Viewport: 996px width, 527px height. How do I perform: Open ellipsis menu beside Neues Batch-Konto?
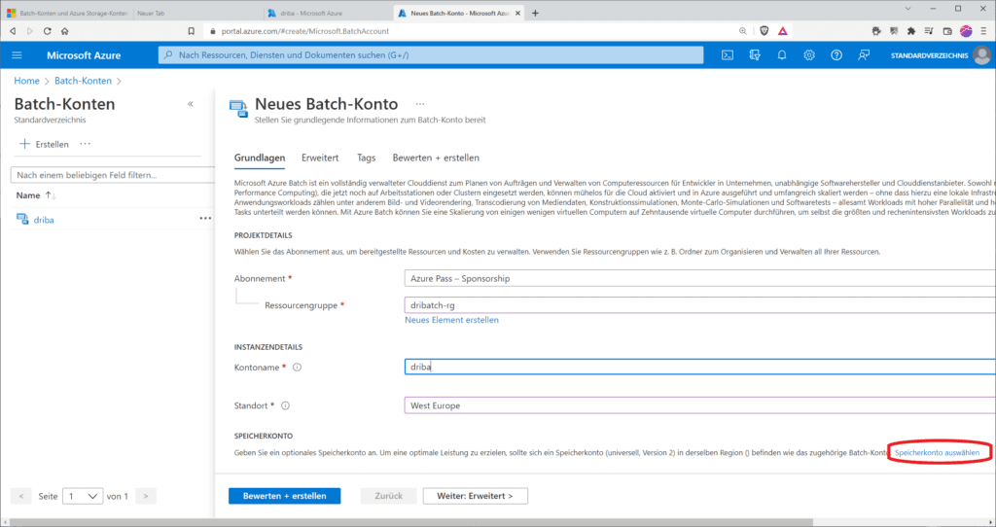[x=420, y=103]
